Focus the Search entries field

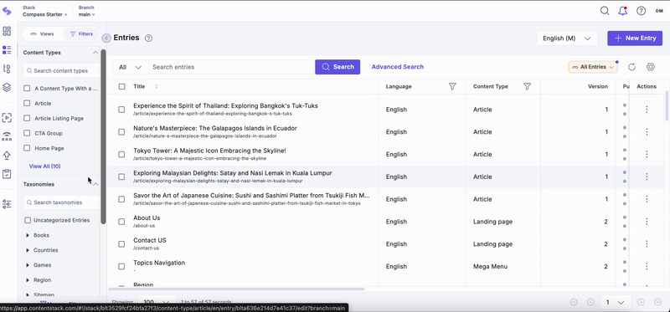click(x=231, y=67)
